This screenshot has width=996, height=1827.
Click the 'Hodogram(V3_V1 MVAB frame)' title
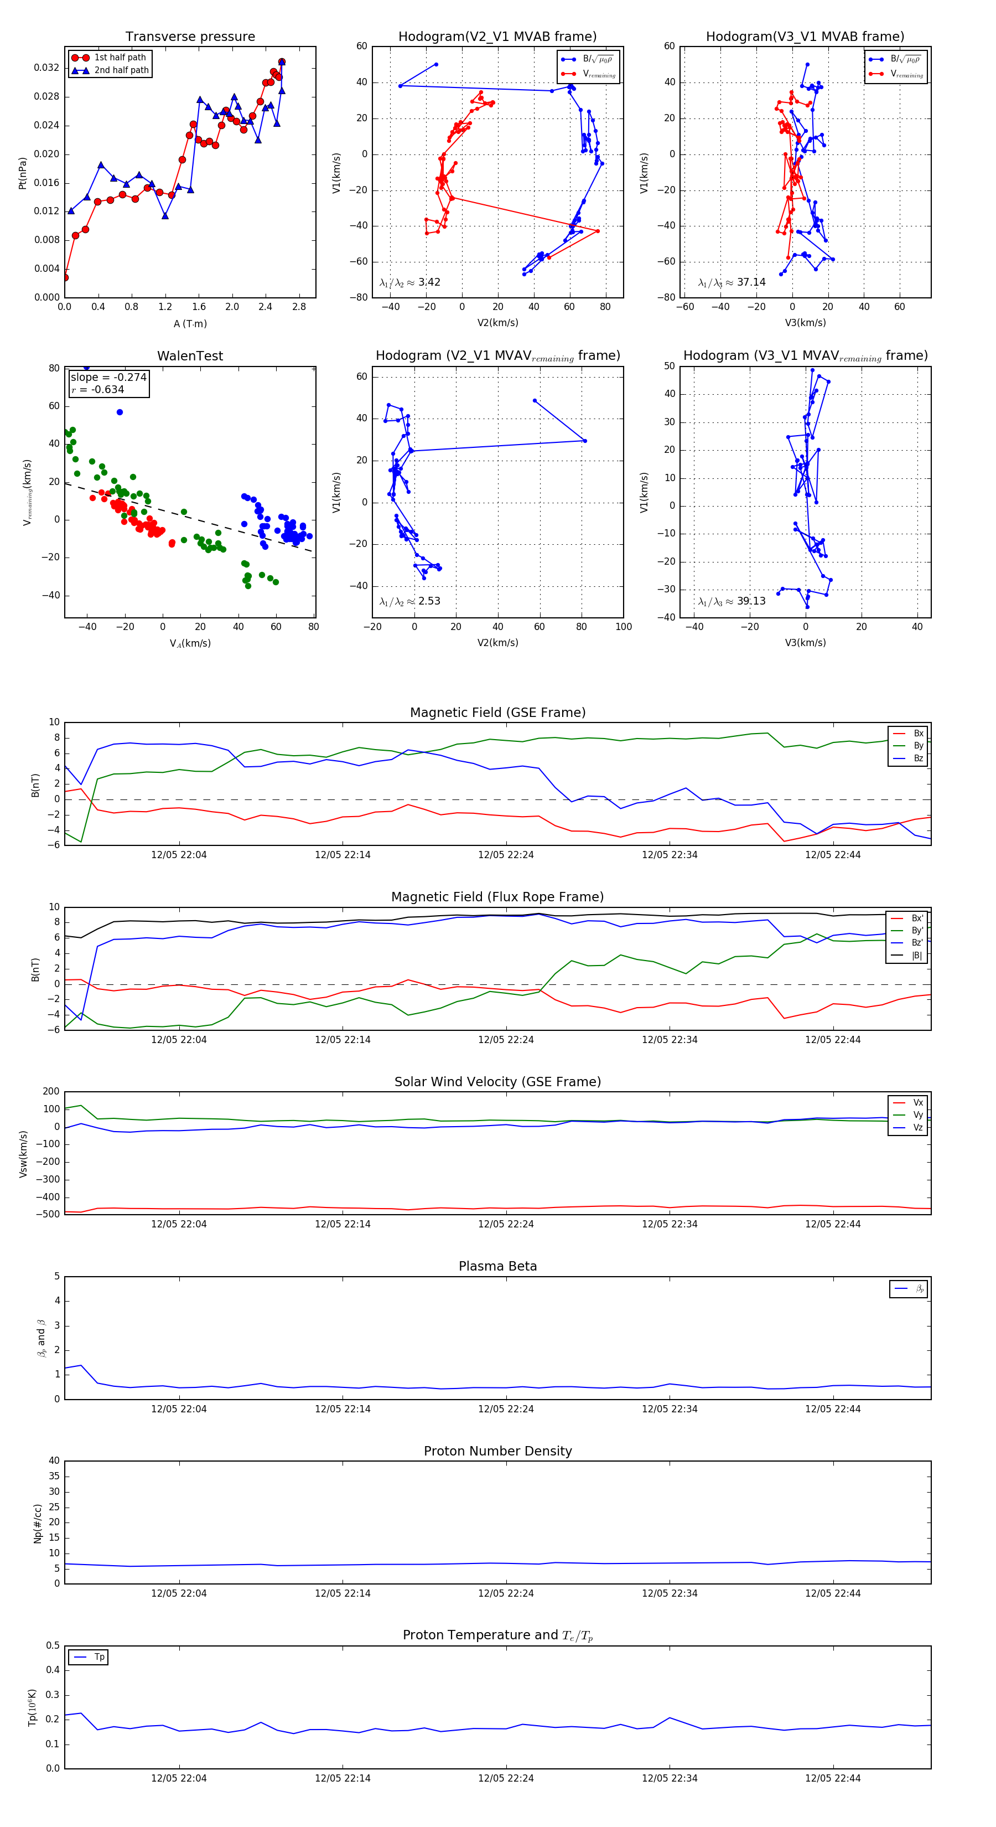click(805, 37)
